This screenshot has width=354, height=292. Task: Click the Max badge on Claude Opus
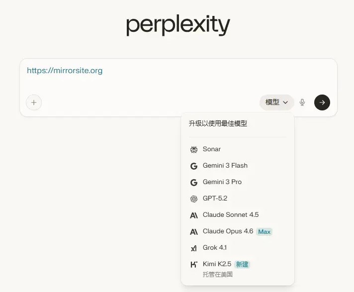coord(265,232)
